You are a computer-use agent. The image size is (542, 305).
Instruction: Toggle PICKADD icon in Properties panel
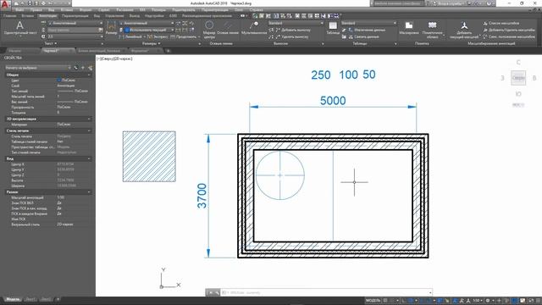(x=76, y=68)
